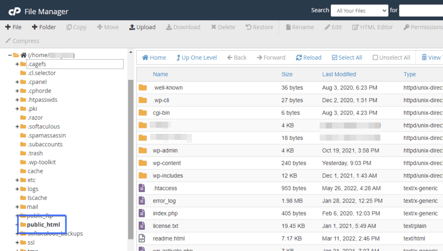Go to Home in the file pane

[x=154, y=57]
